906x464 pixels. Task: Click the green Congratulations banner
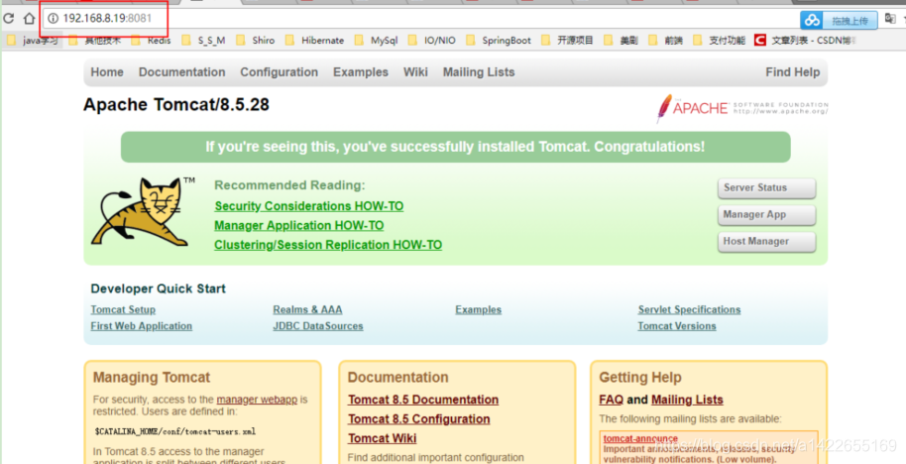click(455, 147)
